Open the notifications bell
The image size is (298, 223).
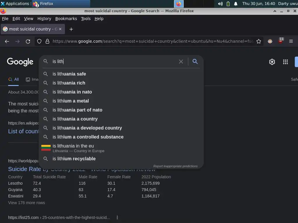pos(236,4)
